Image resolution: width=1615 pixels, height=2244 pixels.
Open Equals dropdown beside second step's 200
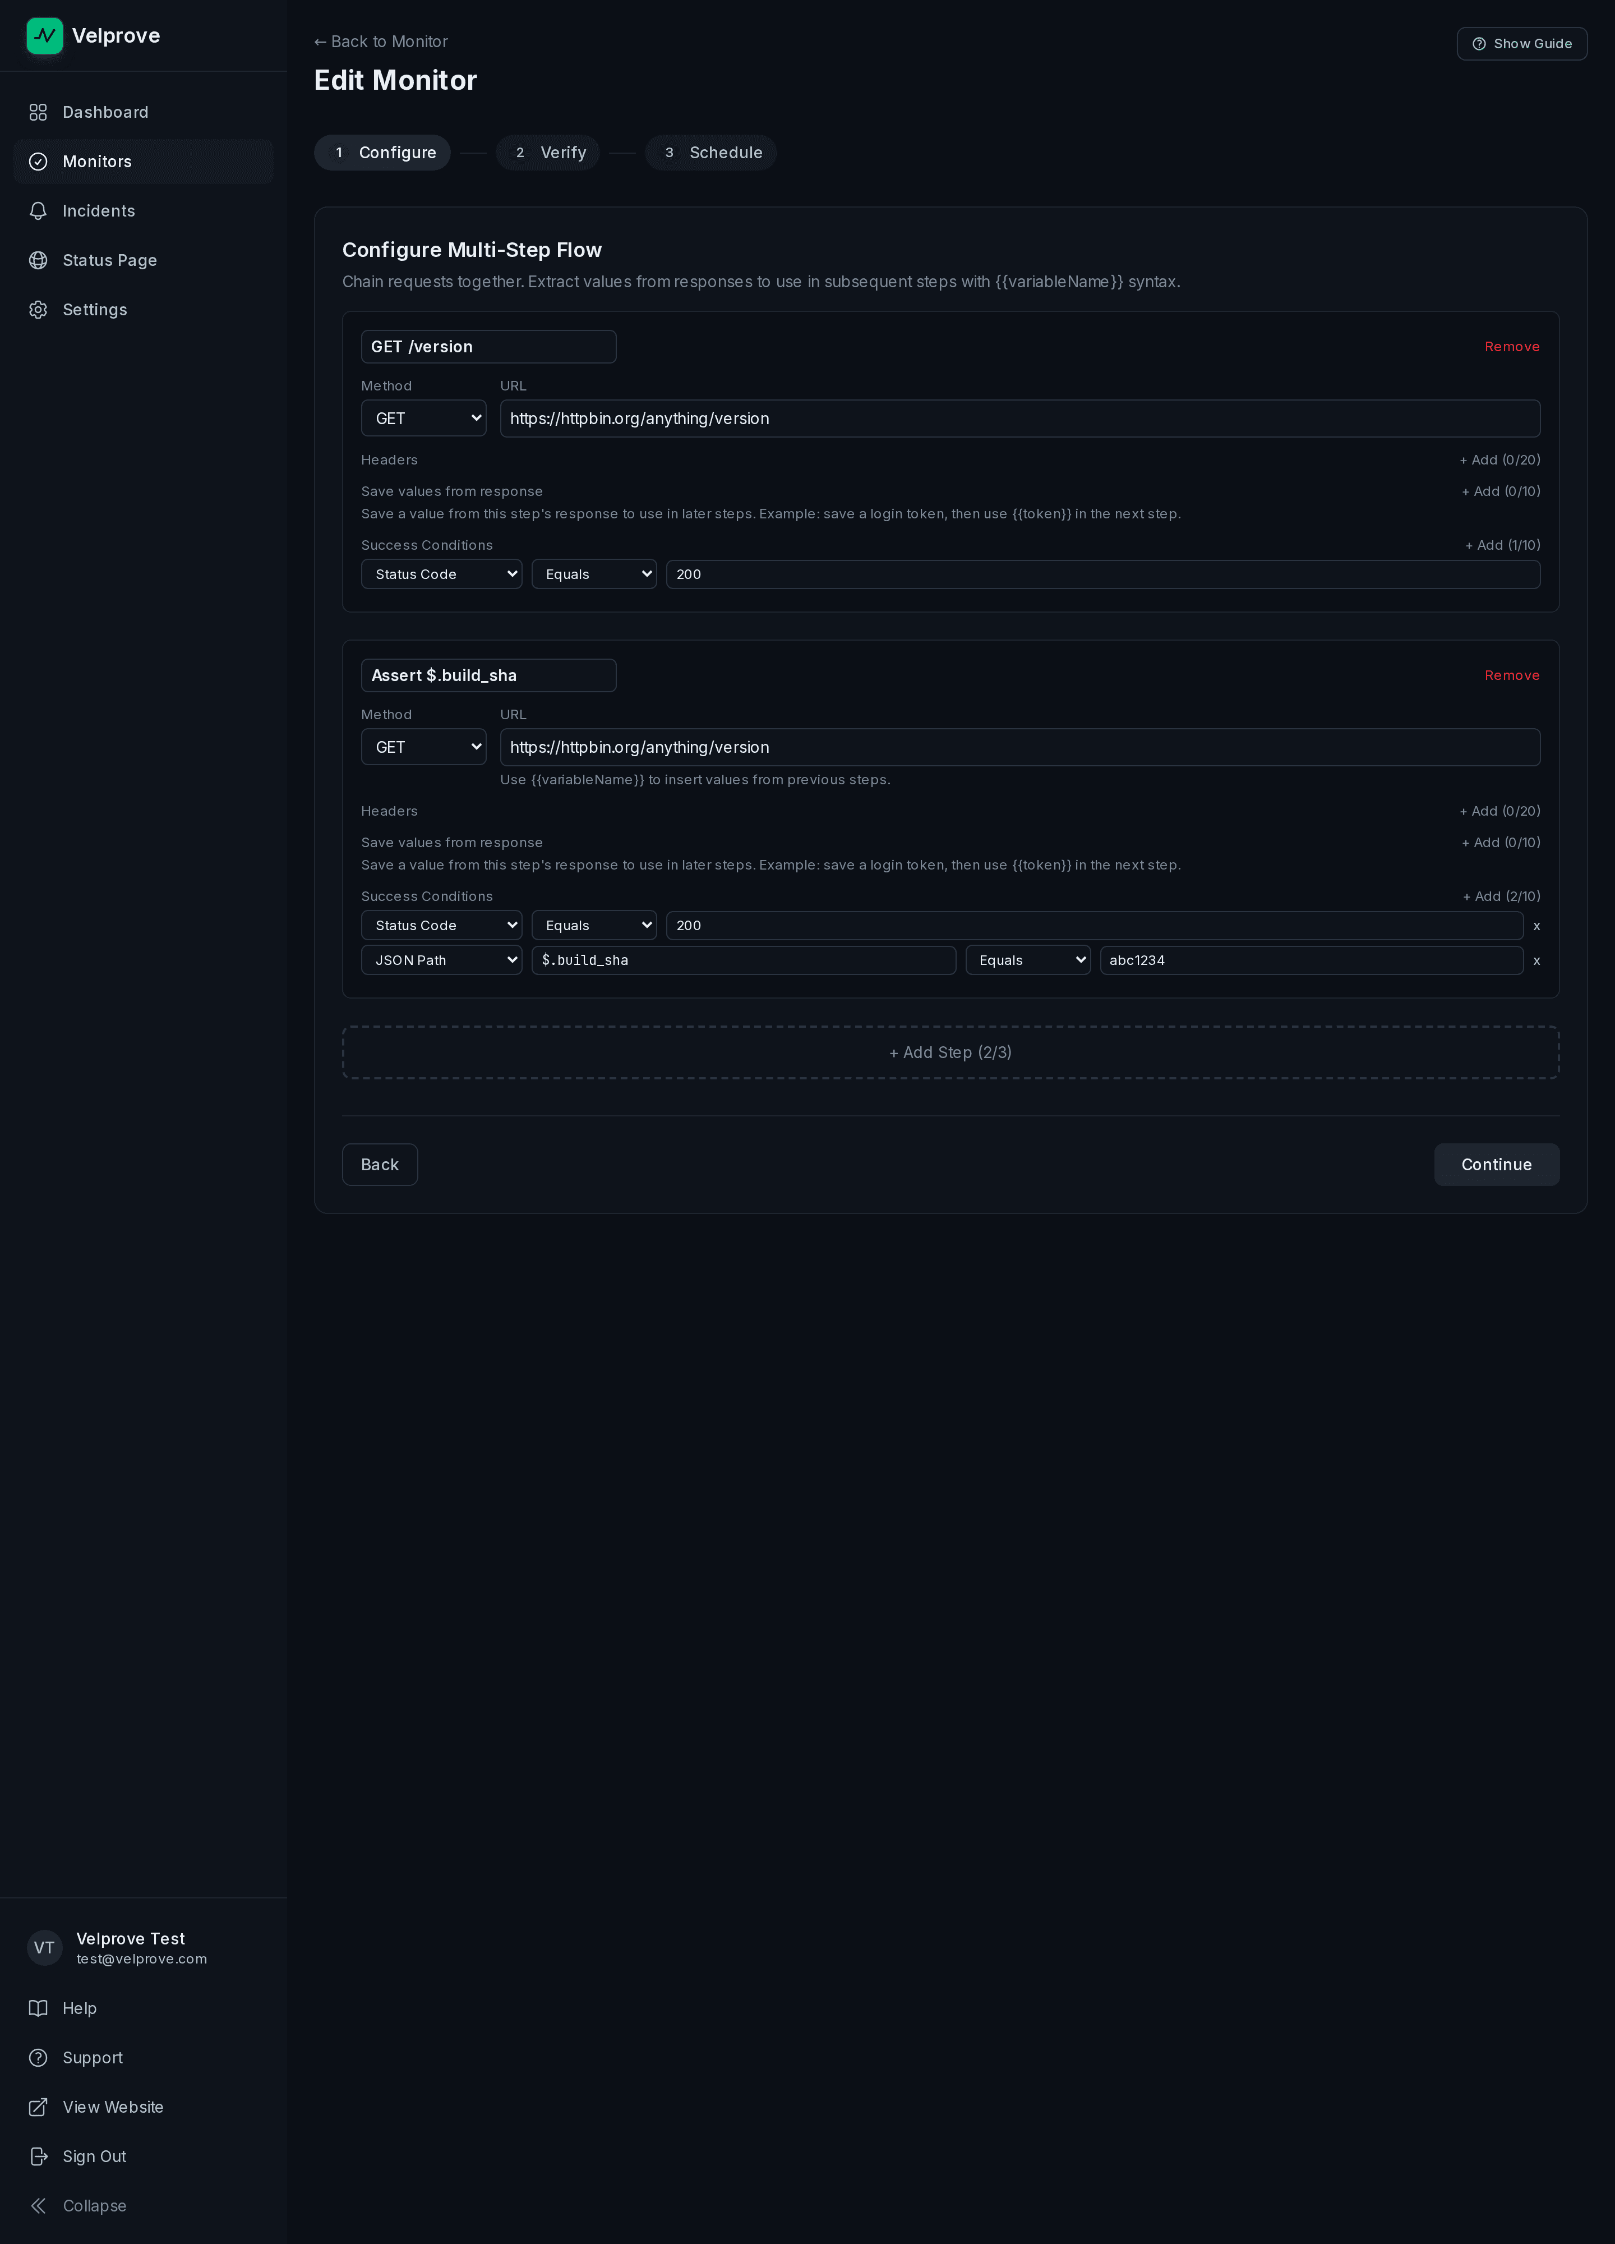click(x=593, y=926)
